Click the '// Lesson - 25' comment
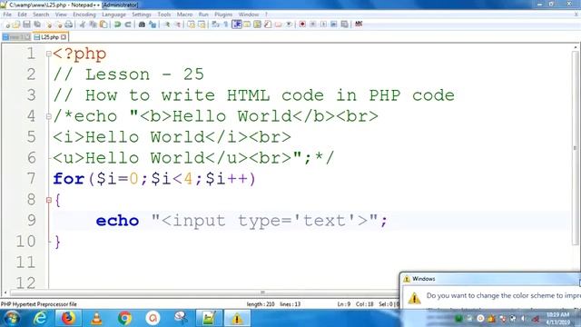The image size is (581, 327). (129, 74)
